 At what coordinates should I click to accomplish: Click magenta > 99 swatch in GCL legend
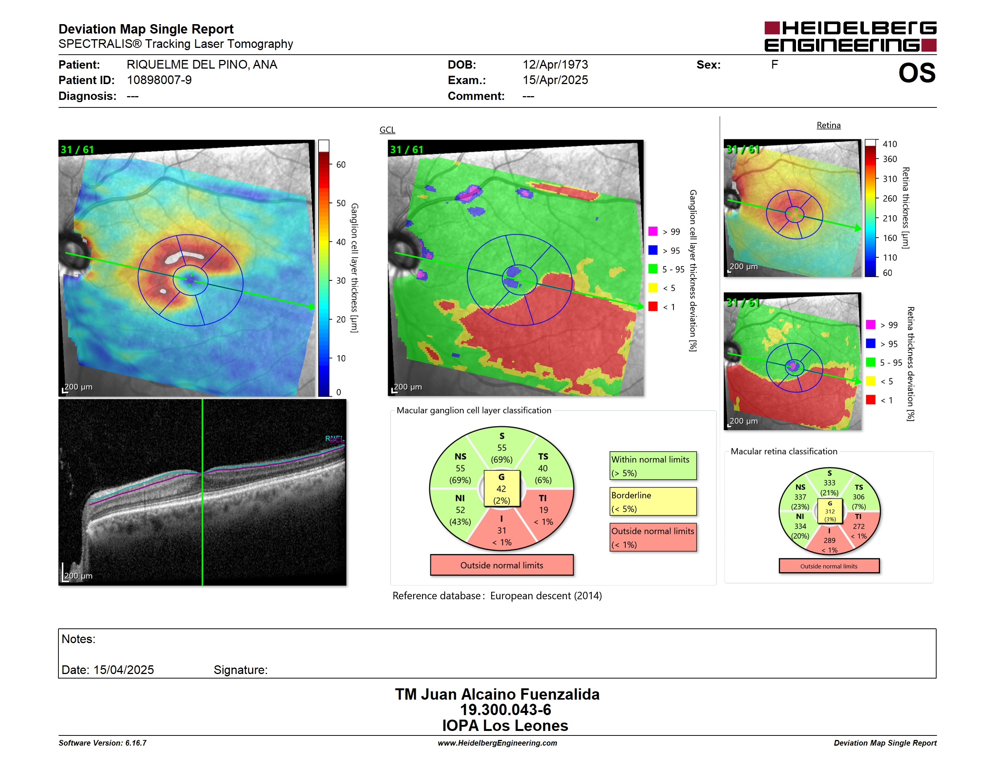[x=653, y=231]
